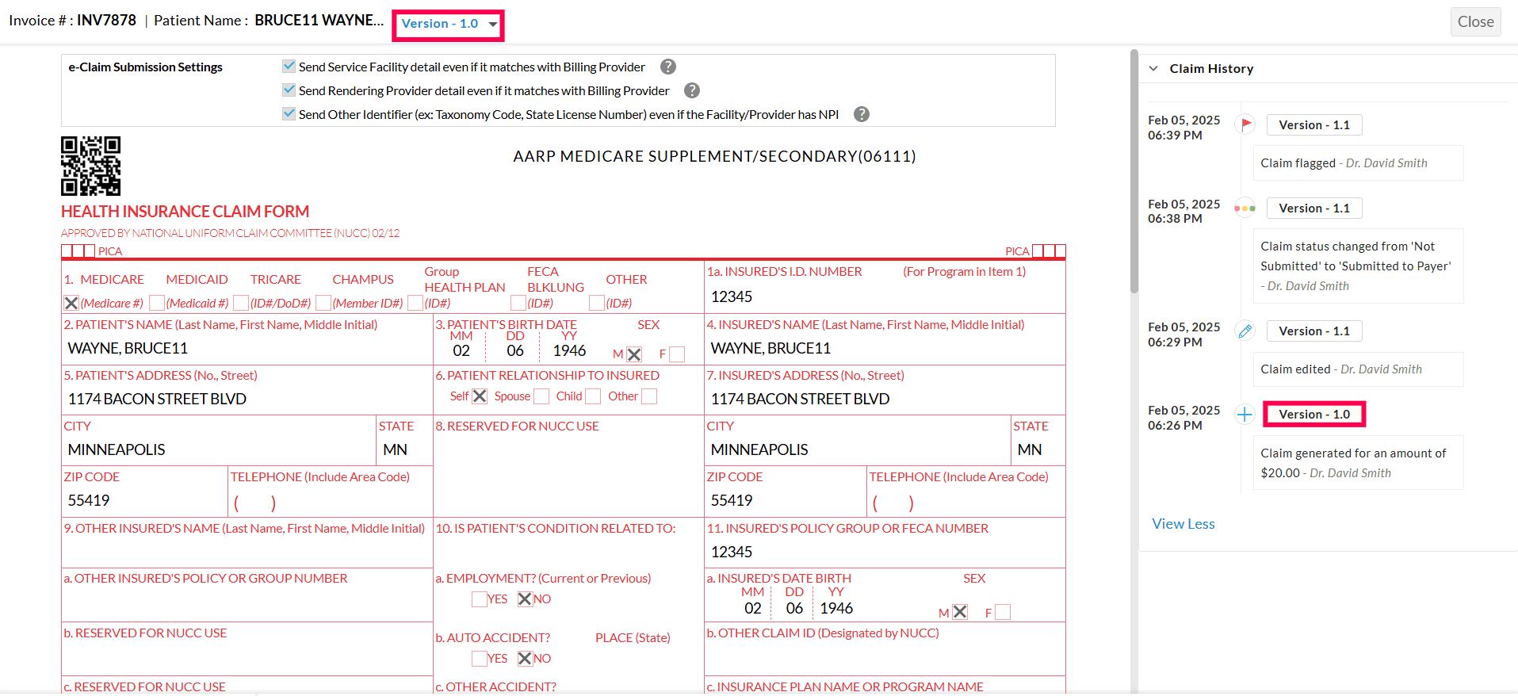Click help icon beside Send Service Facility option
Viewport: 1518px width, 696px height.
coord(668,67)
